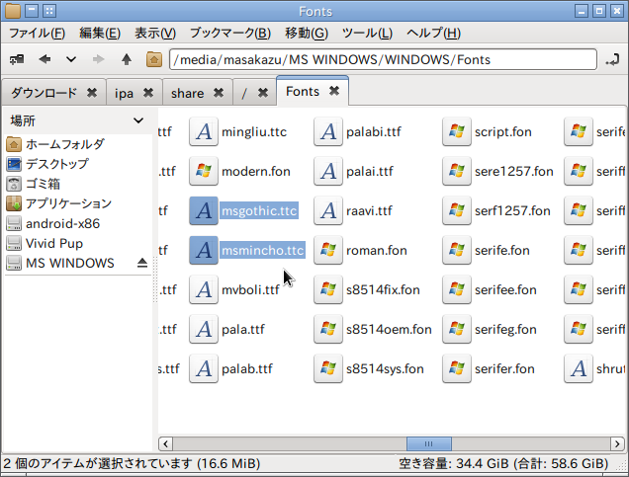Select the mvboli.ttf font icon
This screenshot has height=477, width=629.
[204, 289]
